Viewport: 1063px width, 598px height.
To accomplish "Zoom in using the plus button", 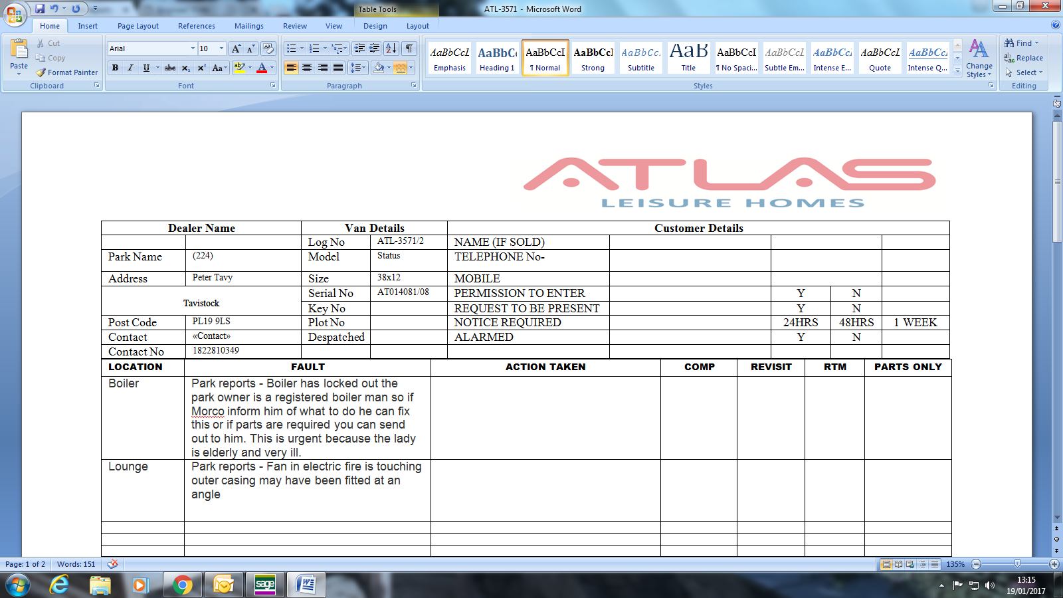I will (1054, 564).
